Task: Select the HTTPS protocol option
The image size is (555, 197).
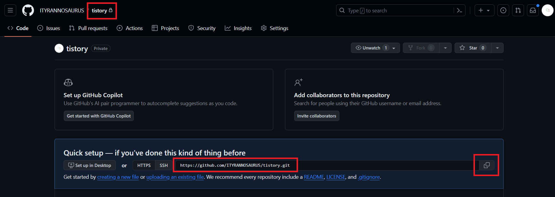Action: [x=144, y=165]
